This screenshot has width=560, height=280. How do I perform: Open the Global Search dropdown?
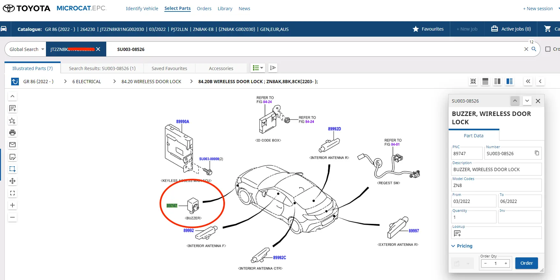point(27,49)
